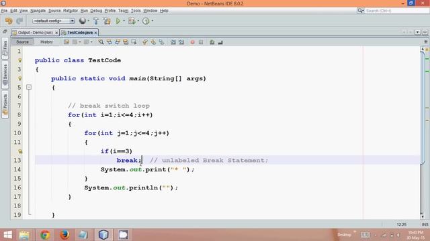Switch to Output - Demo (run) tab
This screenshot has width=430, height=241.
[x=35, y=33]
